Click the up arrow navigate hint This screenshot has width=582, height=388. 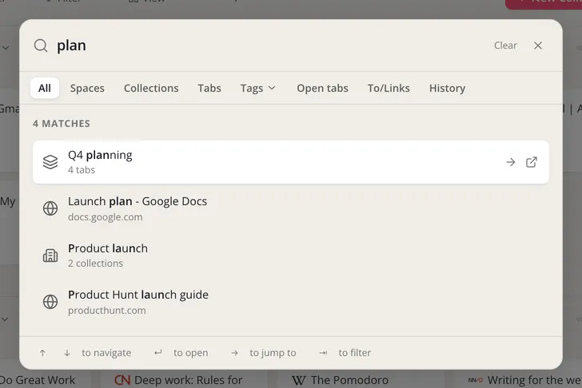coord(42,353)
